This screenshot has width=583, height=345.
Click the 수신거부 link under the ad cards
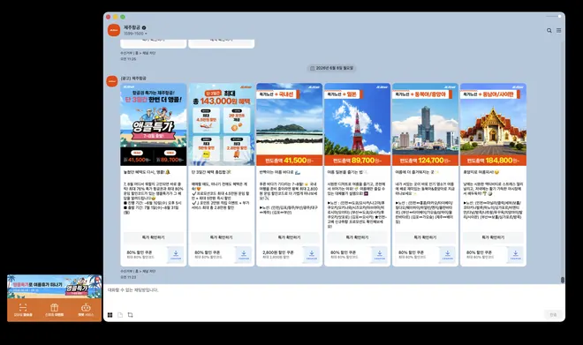(x=126, y=272)
